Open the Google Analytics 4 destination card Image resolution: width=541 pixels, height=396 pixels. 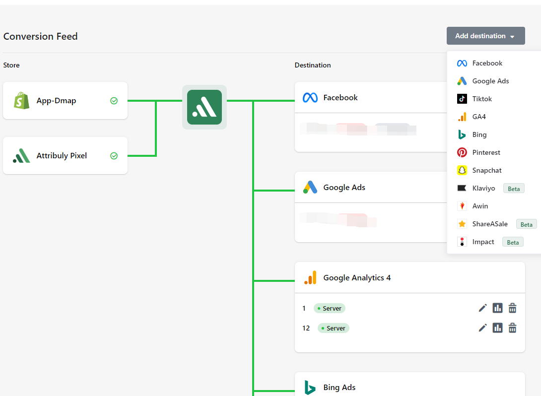(x=356, y=278)
